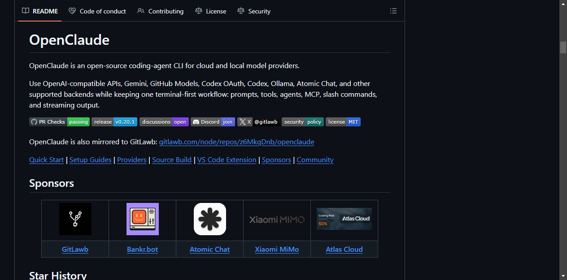Click the license MIT badge
The width and height of the screenshot is (567, 280).
[343, 122]
